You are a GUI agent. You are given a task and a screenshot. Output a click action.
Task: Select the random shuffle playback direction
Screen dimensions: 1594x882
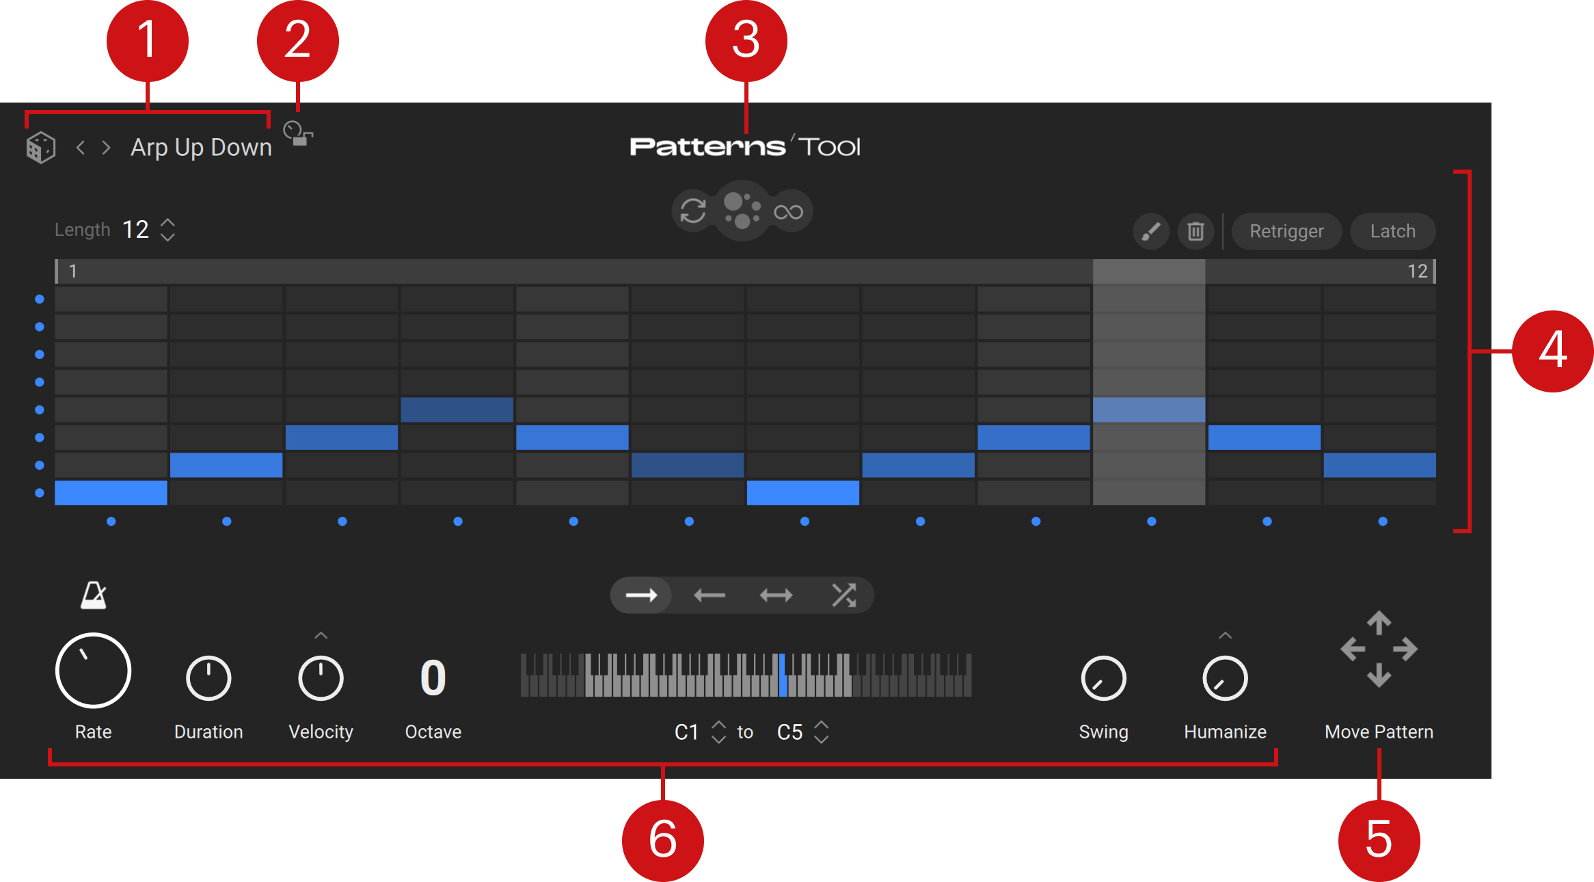843,596
